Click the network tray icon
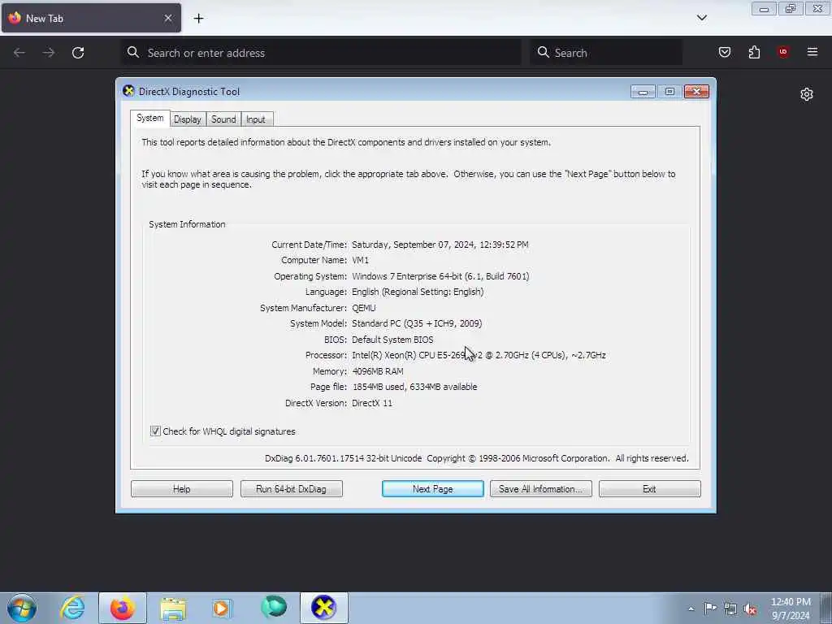The image size is (832, 624). [730, 609]
